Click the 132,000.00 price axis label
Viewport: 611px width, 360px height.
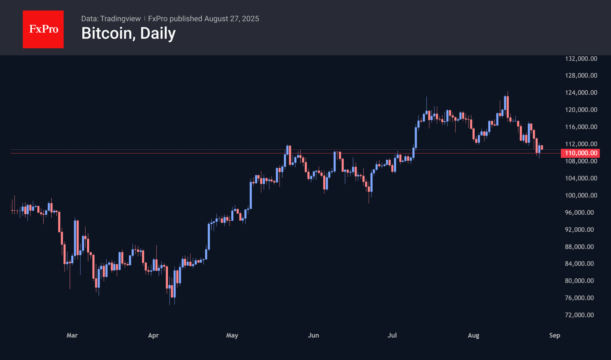[581, 59]
